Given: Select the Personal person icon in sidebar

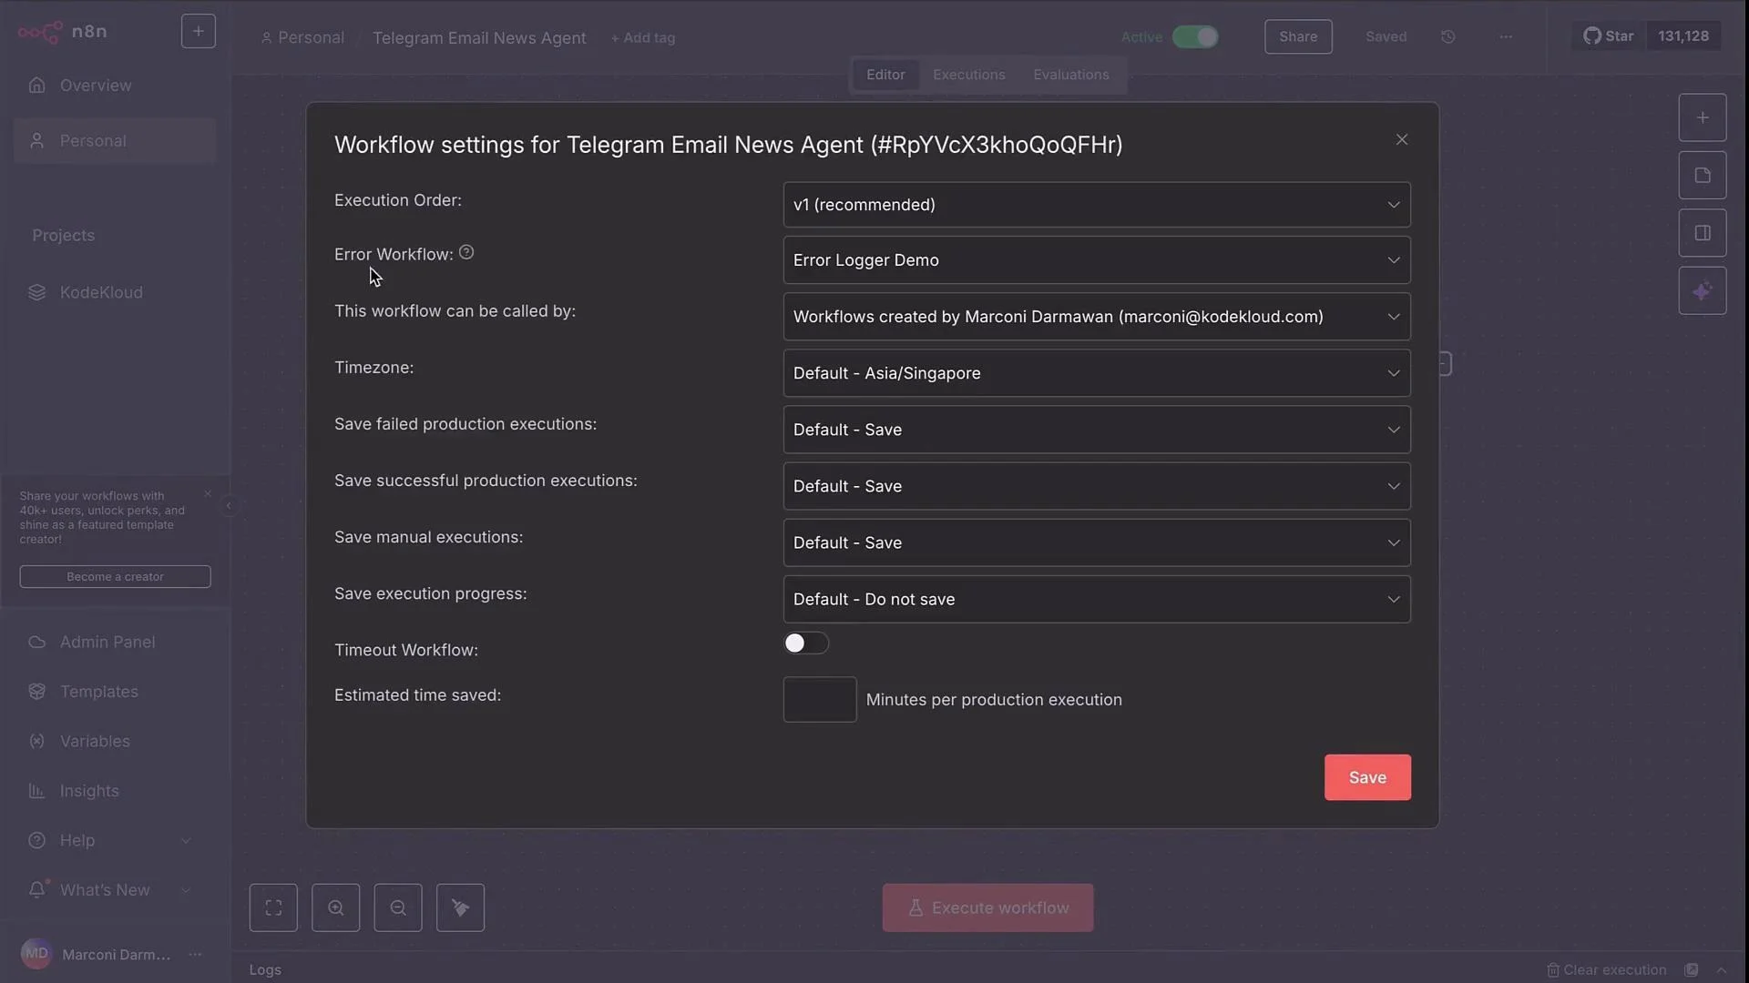Looking at the screenshot, I should 36,141.
